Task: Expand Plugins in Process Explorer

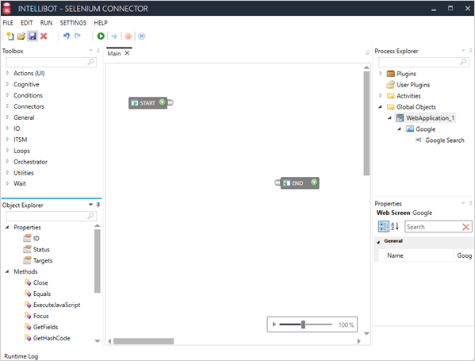Action: pyautogui.click(x=381, y=73)
